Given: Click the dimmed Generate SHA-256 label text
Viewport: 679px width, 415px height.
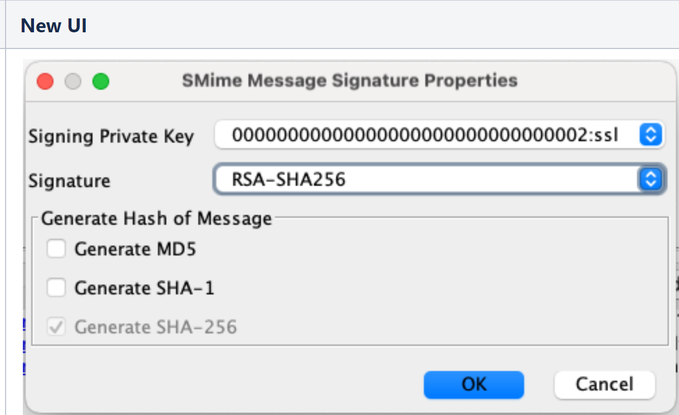Looking at the screenshot, I should click(155, 327).
